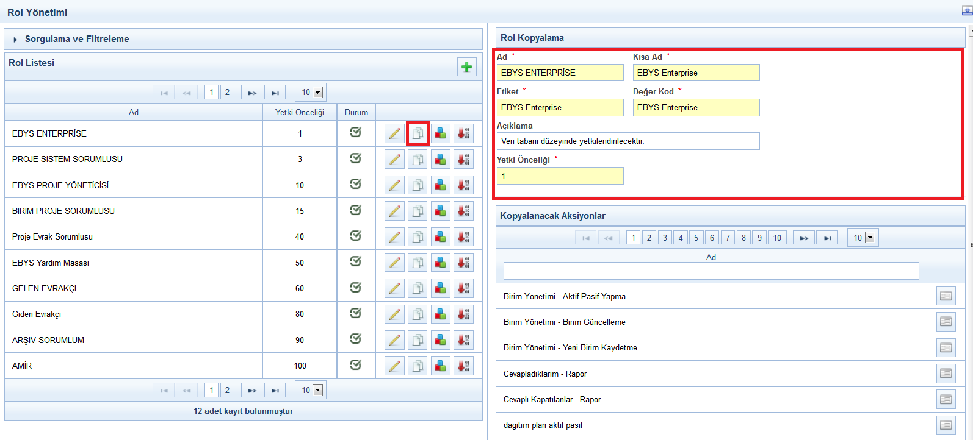Open the rows-per-page dropdown above Rol Listesi
Screen dimensions: 973x440
pos(311,93)
